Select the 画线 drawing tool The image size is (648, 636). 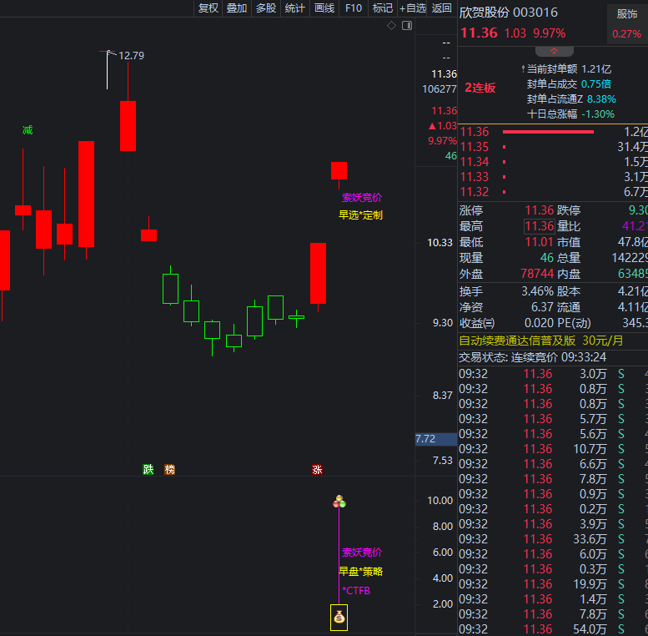(324, 8)
